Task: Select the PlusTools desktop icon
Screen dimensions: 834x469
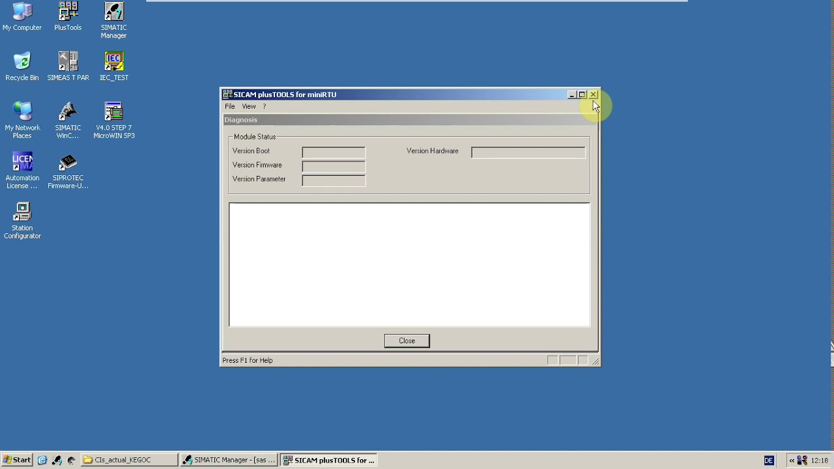Action: point(68,16)
